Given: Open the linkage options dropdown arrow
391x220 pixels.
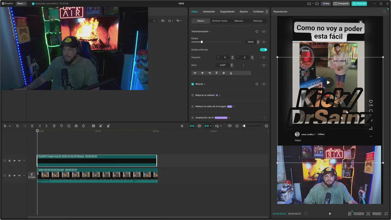Looking at the screenshot, I should click(211, 126).
